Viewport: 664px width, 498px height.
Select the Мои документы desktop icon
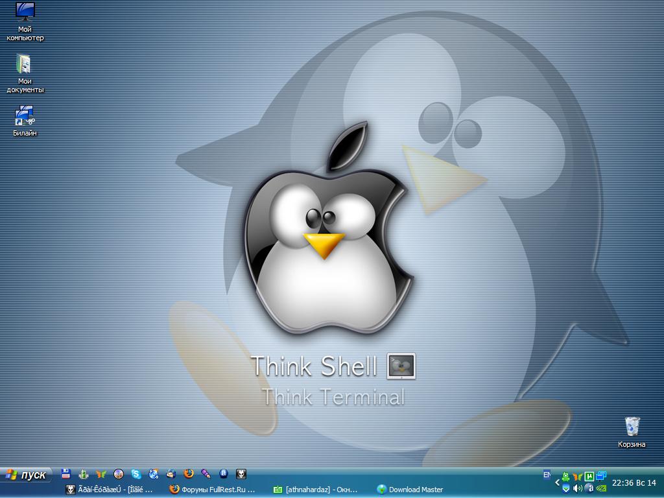coord(25,74)
